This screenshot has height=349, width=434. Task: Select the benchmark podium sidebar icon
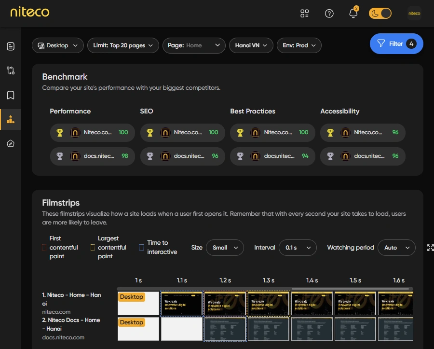click(11, 119)
